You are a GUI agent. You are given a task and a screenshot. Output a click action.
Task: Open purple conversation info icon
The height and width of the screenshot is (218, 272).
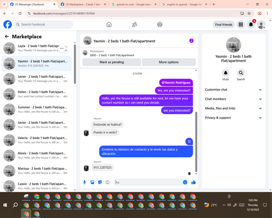(191, 41)
